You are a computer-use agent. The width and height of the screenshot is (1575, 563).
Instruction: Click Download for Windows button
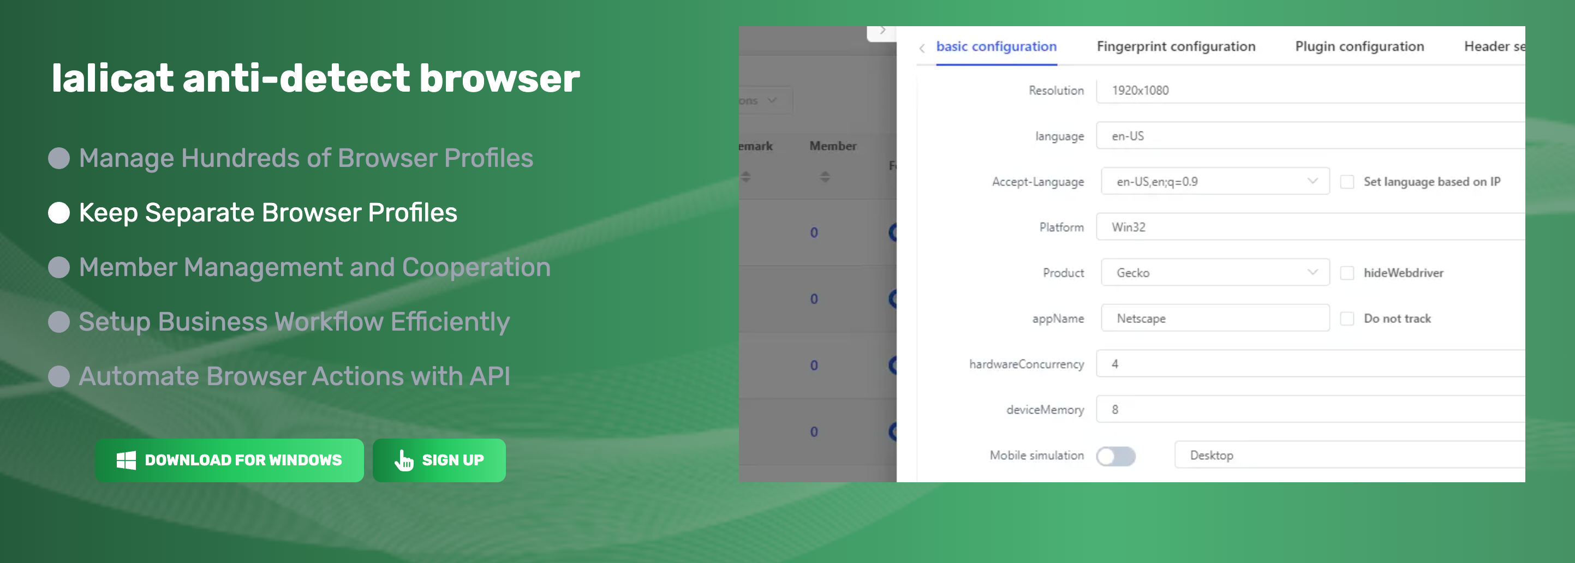(229, 460)
